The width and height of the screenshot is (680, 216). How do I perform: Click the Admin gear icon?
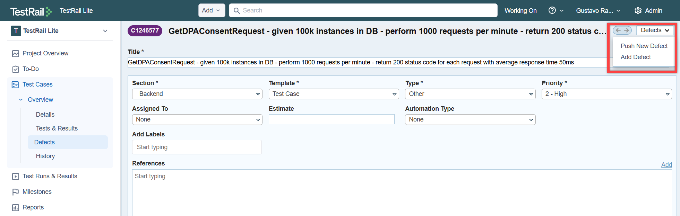pos(638,11)
